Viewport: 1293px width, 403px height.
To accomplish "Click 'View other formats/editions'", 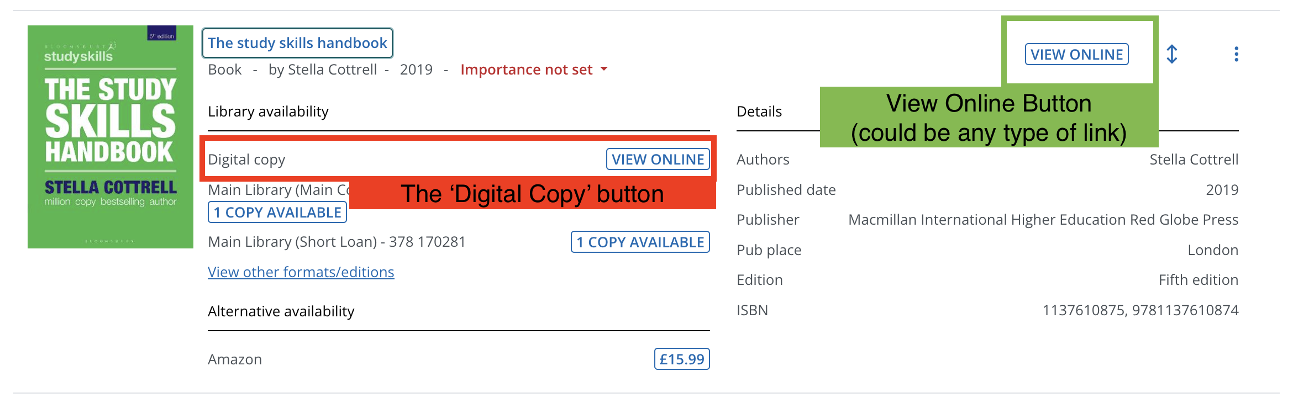I will [301, 272].
